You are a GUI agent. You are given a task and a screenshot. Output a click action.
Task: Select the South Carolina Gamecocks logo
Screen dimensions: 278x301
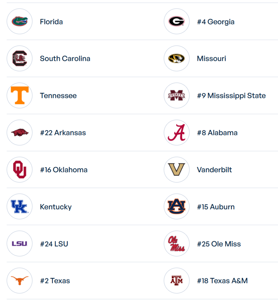point(20,58)
